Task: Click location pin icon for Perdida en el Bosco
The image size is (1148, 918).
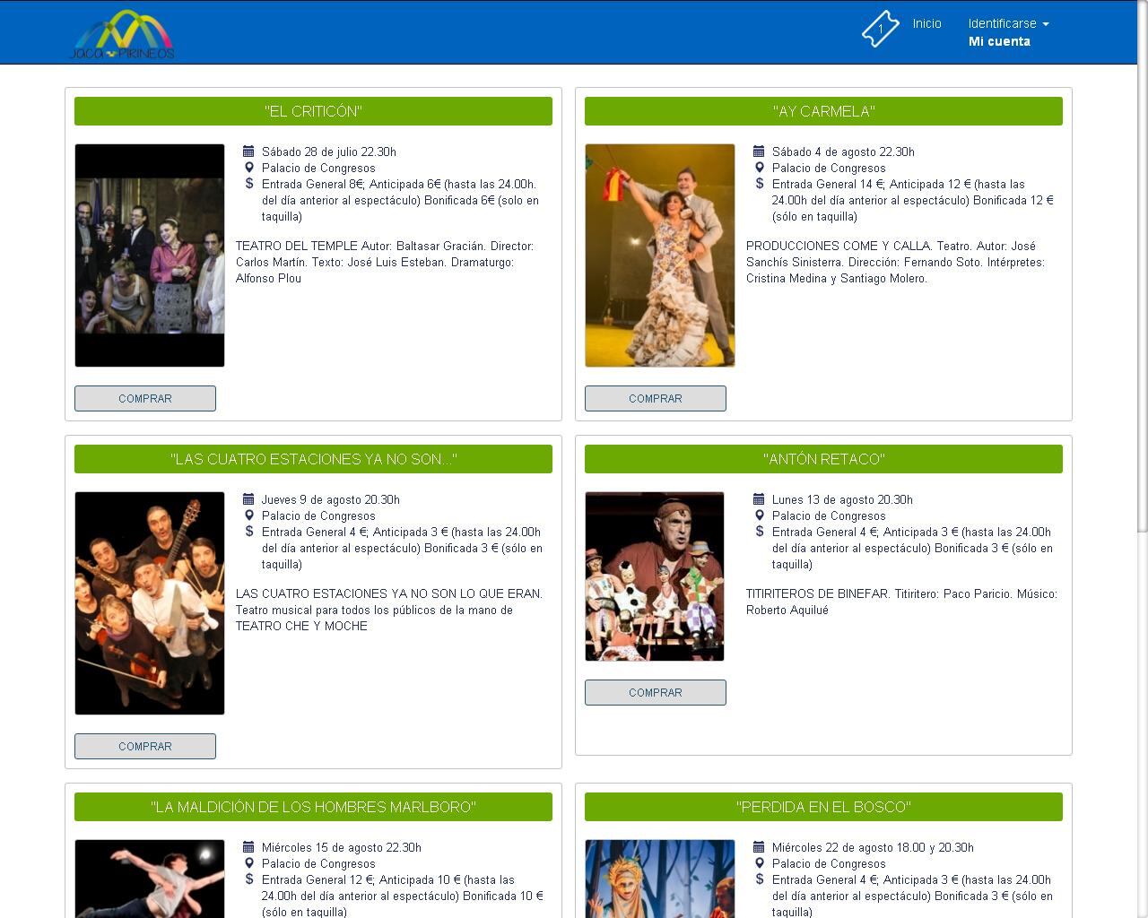Action: coord(759,863)
